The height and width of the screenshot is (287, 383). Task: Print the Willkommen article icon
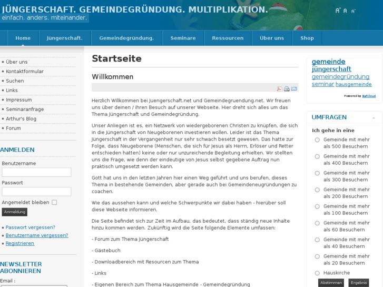(287, 89)
